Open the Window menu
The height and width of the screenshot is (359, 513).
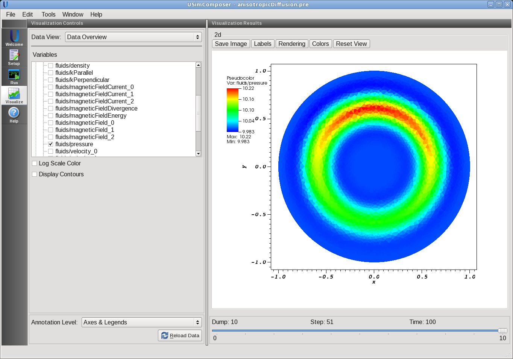73,14
